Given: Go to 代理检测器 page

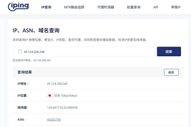Looking at the screenshot, I should pos(106,7).
